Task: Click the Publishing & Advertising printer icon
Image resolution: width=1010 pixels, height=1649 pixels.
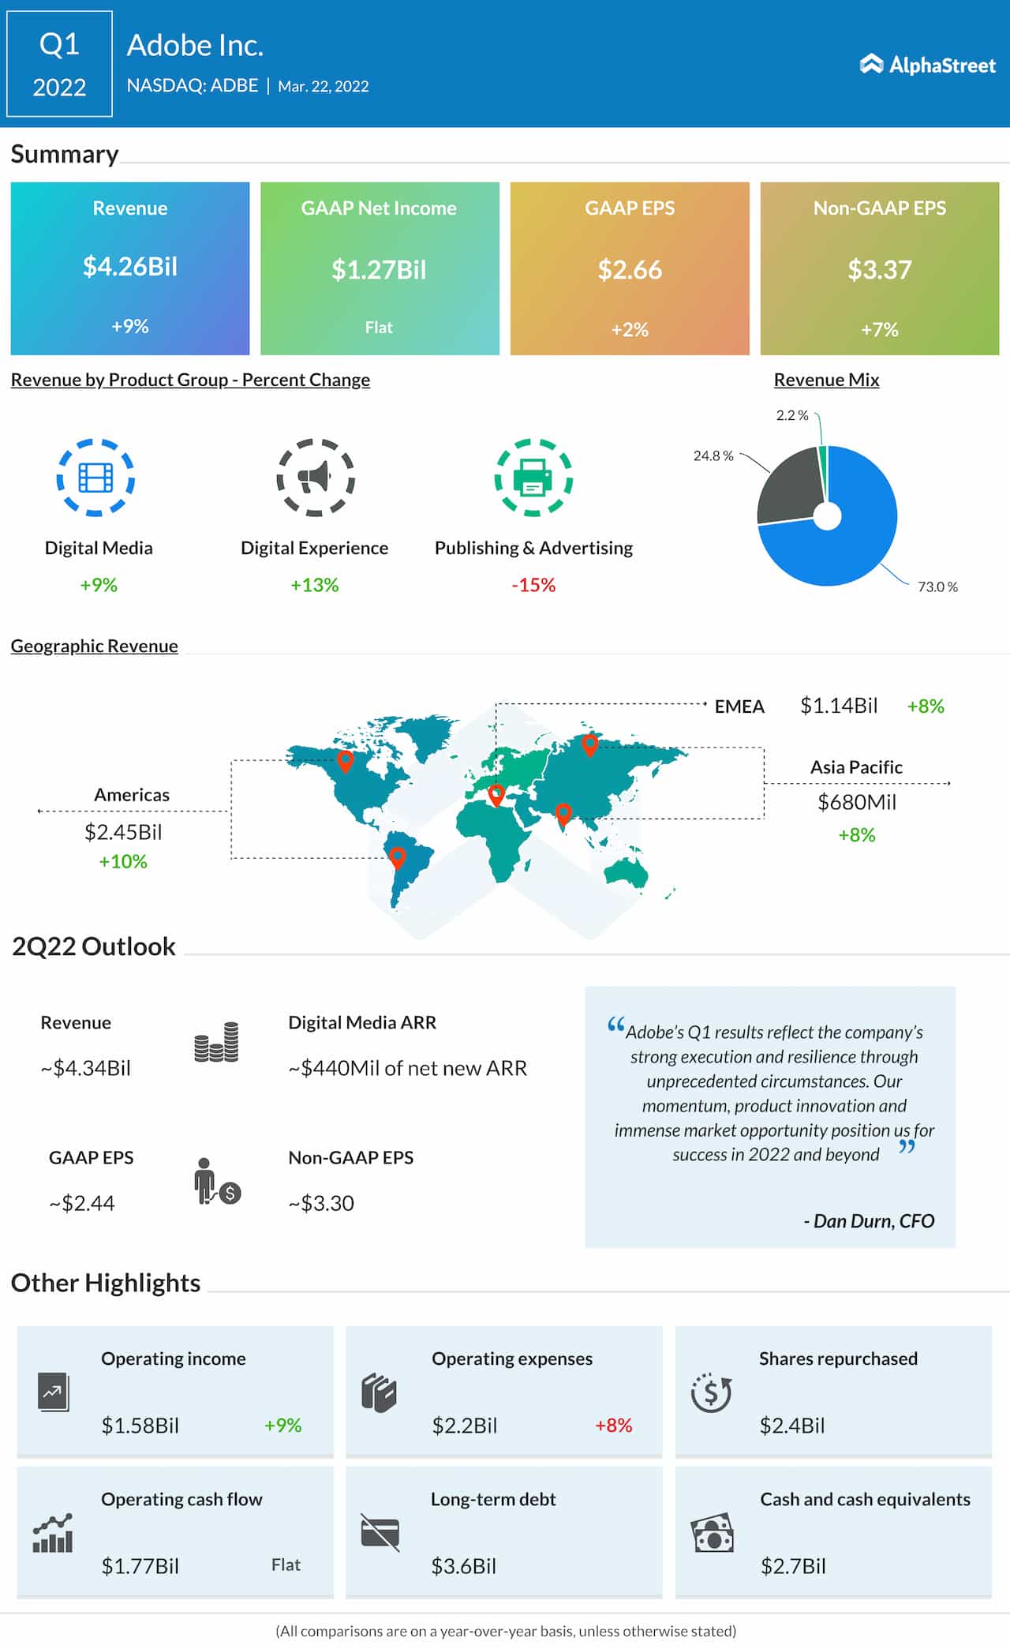Action: (x=533, y=478)
